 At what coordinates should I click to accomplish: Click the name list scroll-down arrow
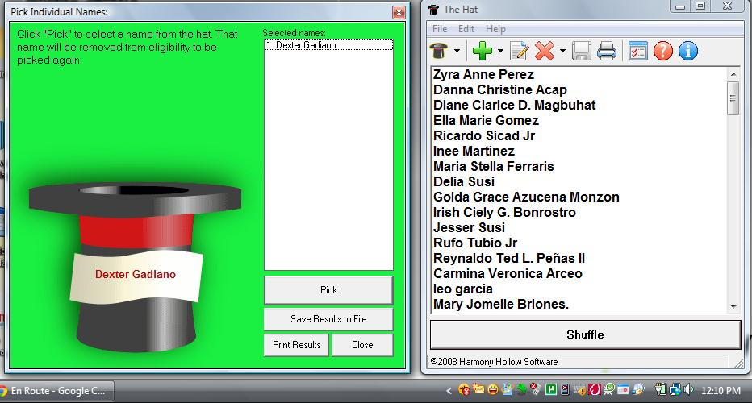point(733,306)
